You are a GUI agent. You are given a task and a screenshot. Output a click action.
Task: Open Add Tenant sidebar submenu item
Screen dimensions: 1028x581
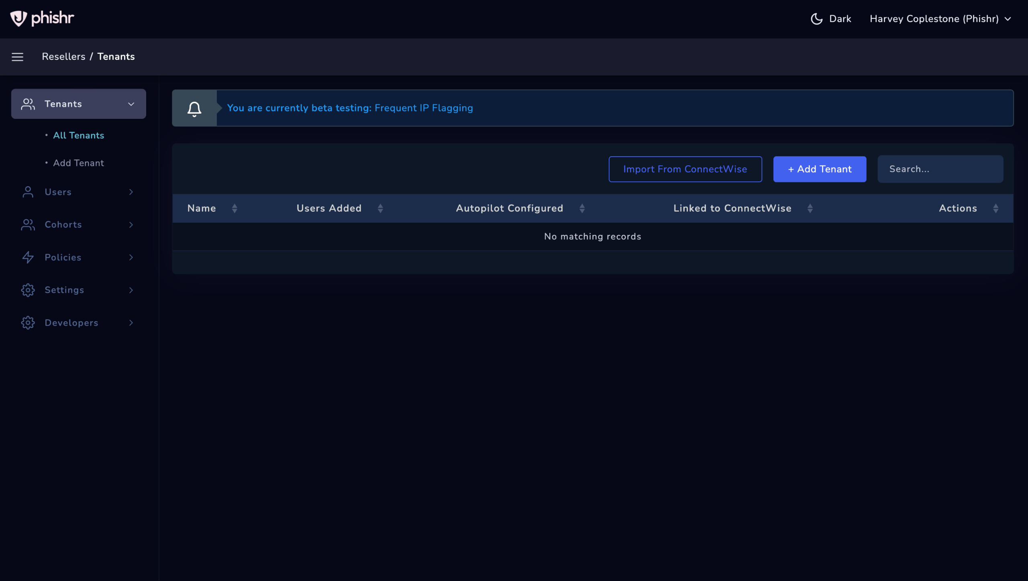pos(79,163)
